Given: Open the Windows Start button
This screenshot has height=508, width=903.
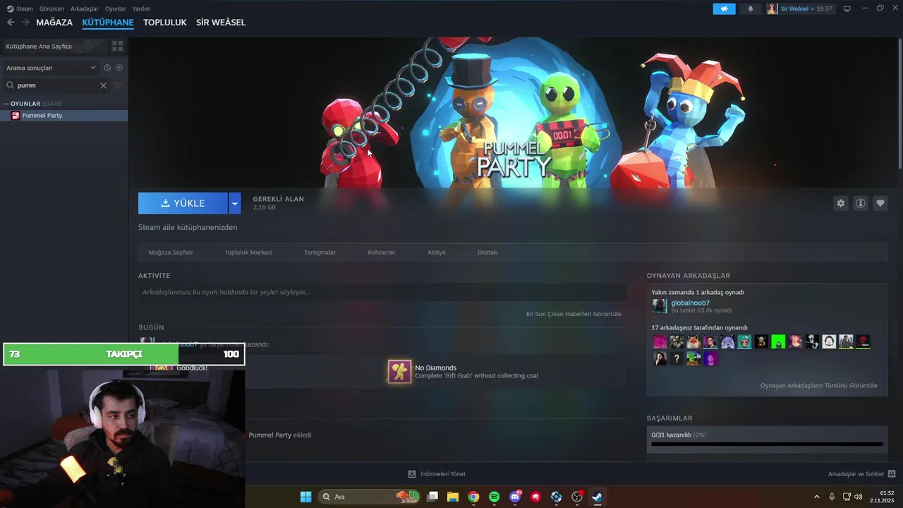Looking at the screenshot, I should point(305,497).
